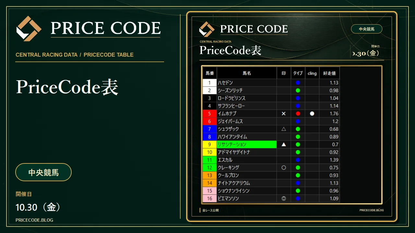415x233 pixels.
Task: Click the 印 column header
Action: click(284, 73)
